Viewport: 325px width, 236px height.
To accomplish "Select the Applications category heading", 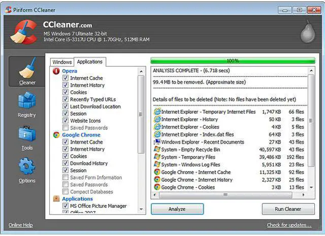I will [78, 199].
